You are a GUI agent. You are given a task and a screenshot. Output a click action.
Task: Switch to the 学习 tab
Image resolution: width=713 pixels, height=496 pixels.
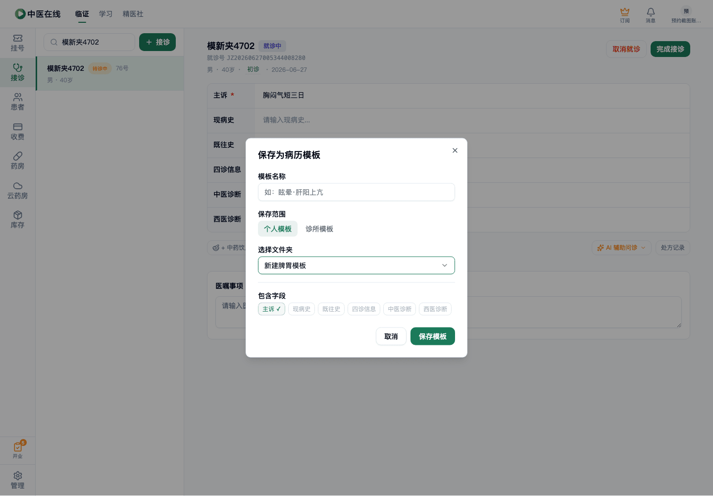[106, 14]
